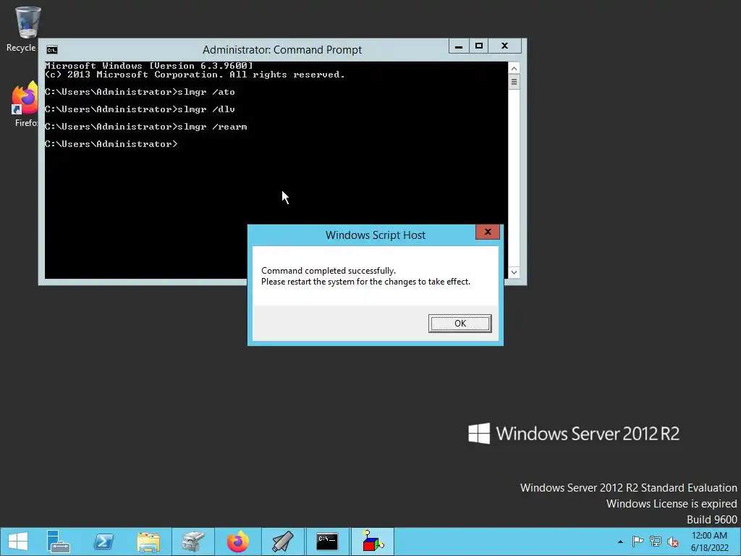The height and width of the screenshot is (556, 741).
Task: Close the Administrator Command Prompt window
Action: pos(504,46)
